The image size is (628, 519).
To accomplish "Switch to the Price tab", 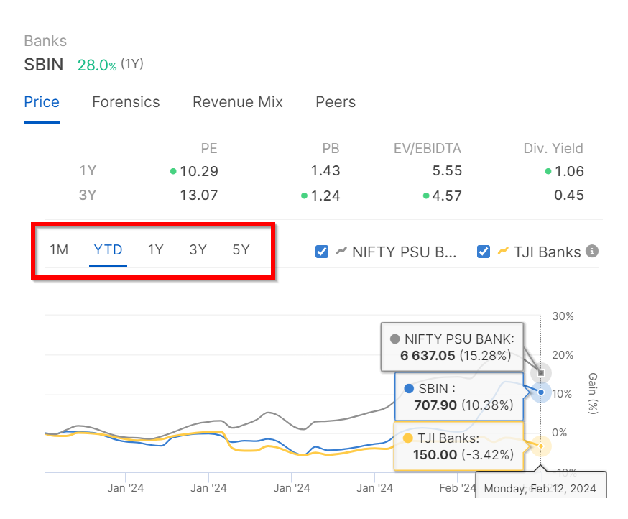I will tap(42, 102).
